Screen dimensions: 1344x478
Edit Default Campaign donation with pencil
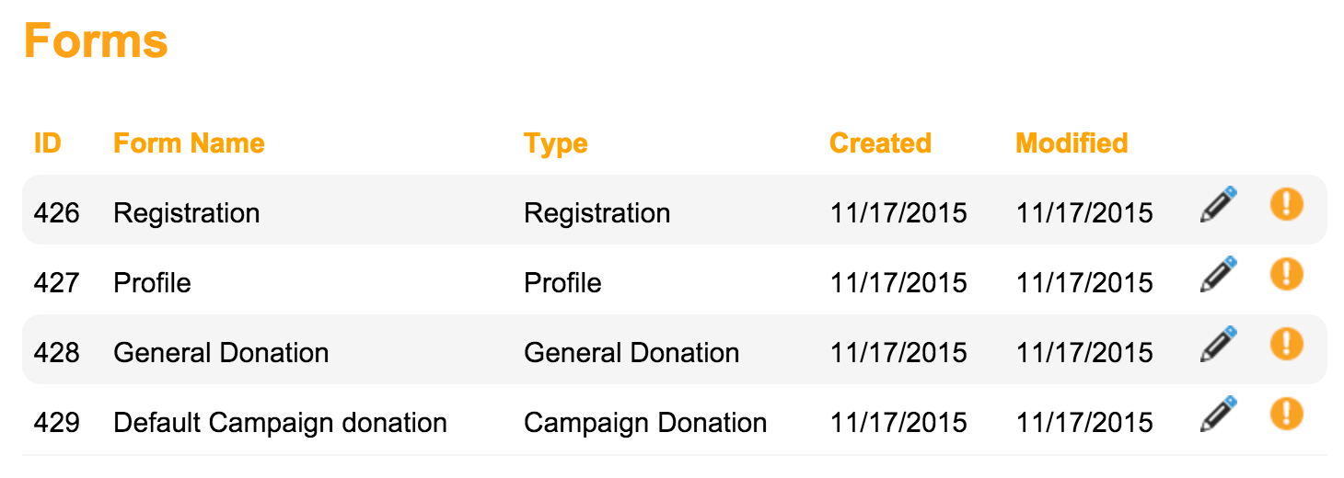(x=1218, y=415)
